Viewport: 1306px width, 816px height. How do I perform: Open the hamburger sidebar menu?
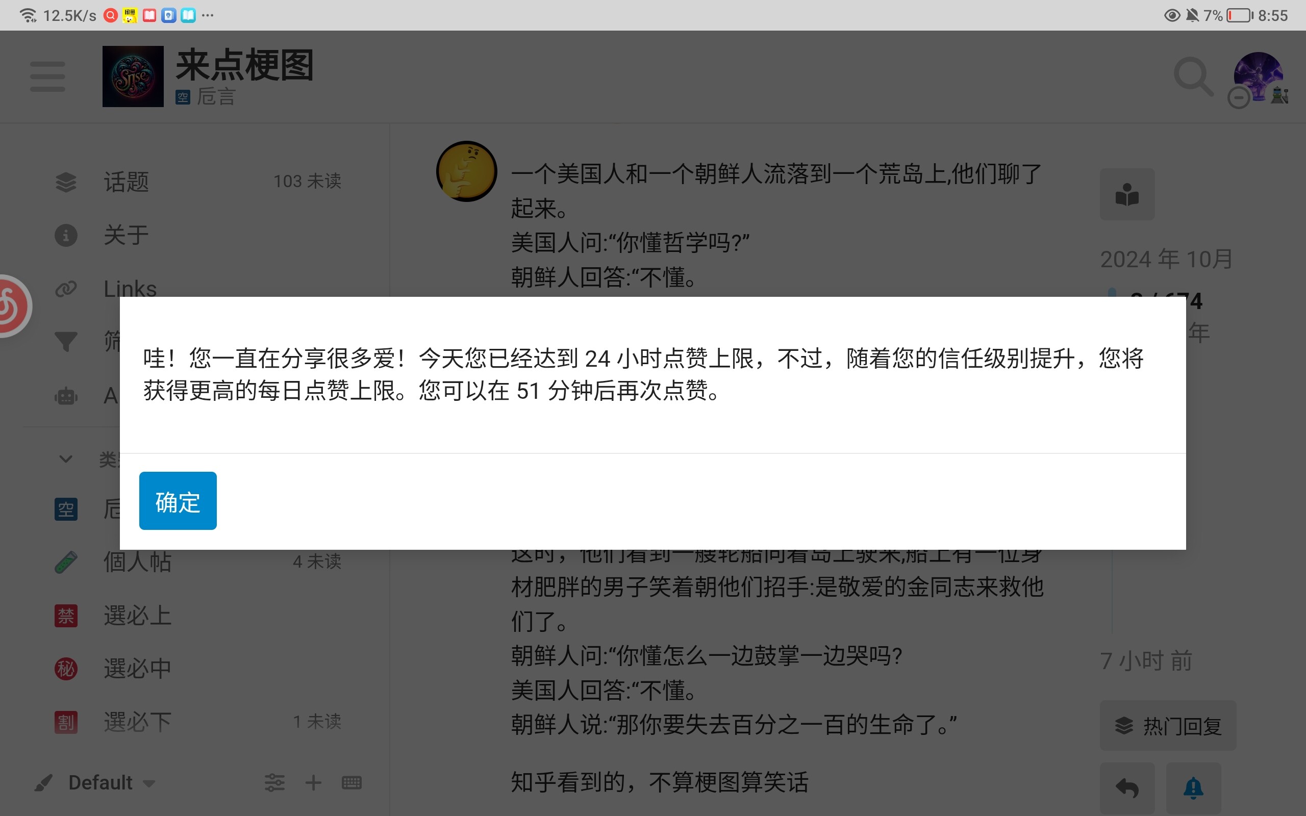click(47, 76)
